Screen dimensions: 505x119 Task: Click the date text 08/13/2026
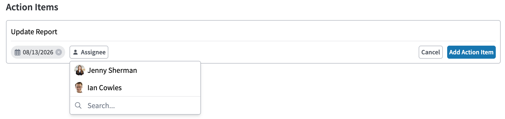point(38,52)
